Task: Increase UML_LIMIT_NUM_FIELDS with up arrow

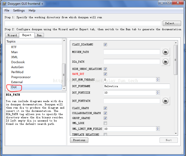Action: 158,128
